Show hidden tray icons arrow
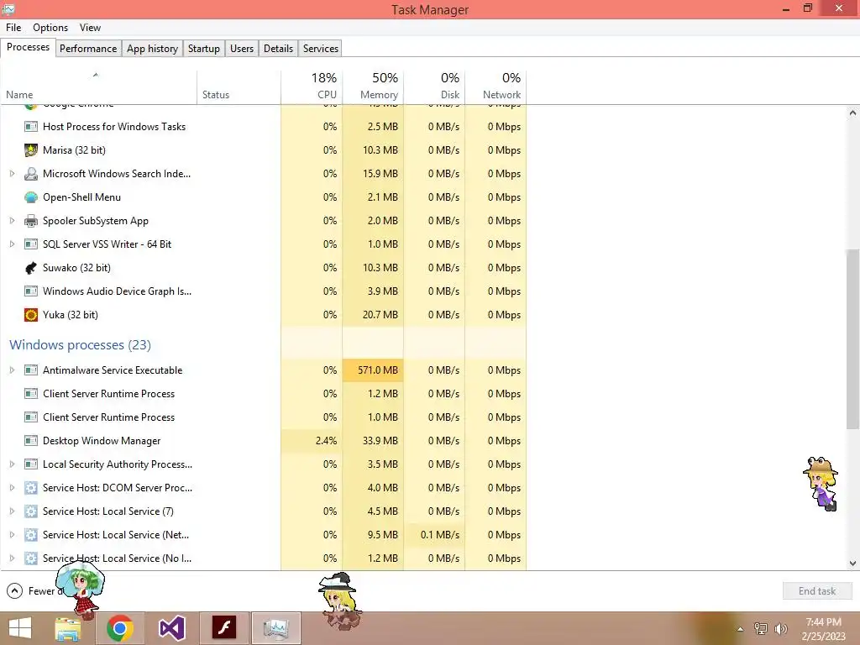The height and width of the screenshot is (645, 860). [x=740, y=629]
